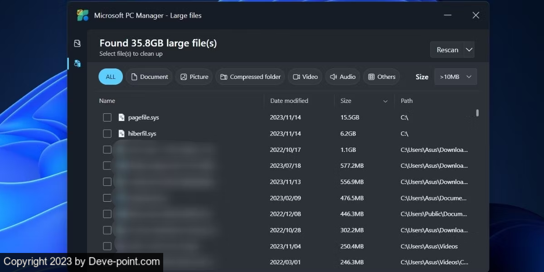
Task: Check the box for the 250.4MB file
Action: pos(107,246)
